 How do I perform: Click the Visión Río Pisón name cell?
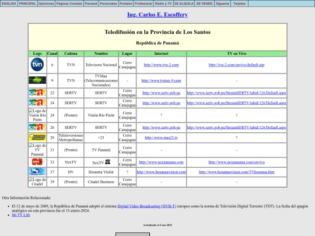(101, 115)
